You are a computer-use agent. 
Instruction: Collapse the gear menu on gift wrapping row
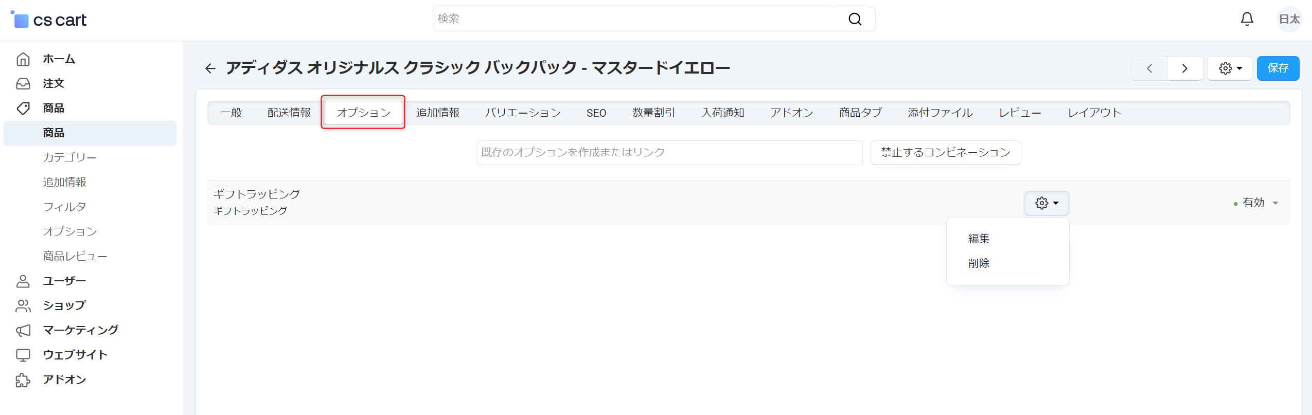pos(1046,203)
